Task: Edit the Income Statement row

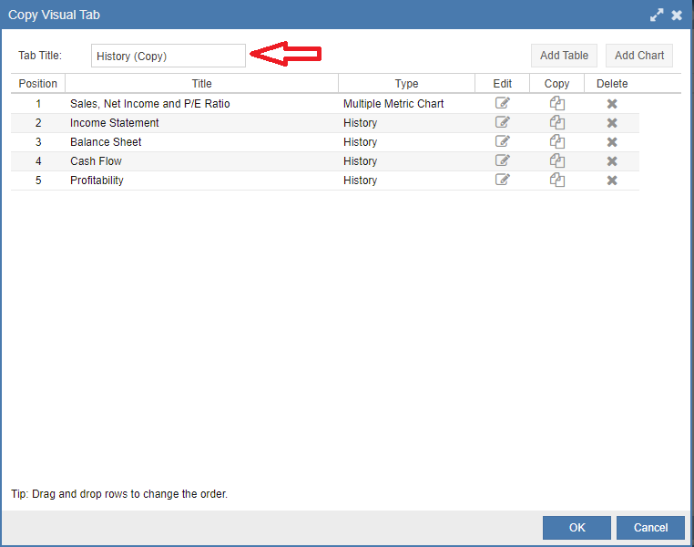Action: 503,122
